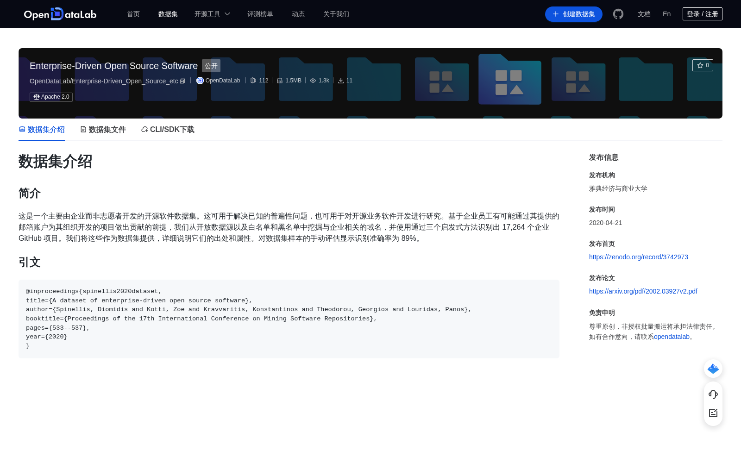The height and width of the screenshot is (463, 741).
Task: Click the views eye icon showing 1.3k
Action: point(313,81)
